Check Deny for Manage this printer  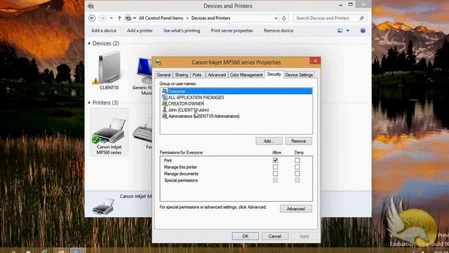pyautogui.click(x=297, y=167)
